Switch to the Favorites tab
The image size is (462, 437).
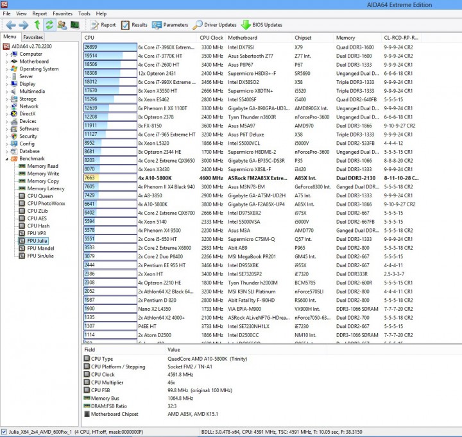click(x=33, y=37)
